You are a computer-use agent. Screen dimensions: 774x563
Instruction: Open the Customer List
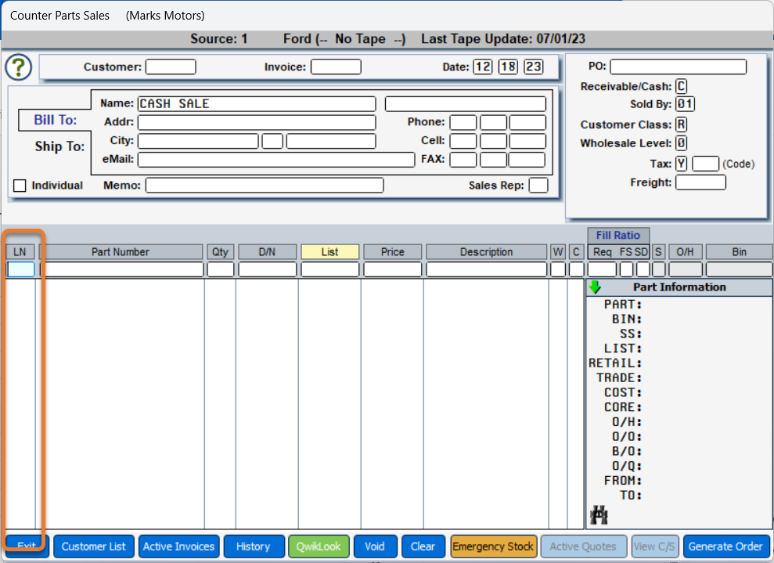point(94,547)
